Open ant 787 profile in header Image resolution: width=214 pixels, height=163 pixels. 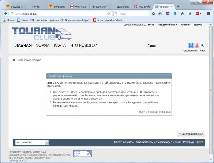(x=152, y=25)
